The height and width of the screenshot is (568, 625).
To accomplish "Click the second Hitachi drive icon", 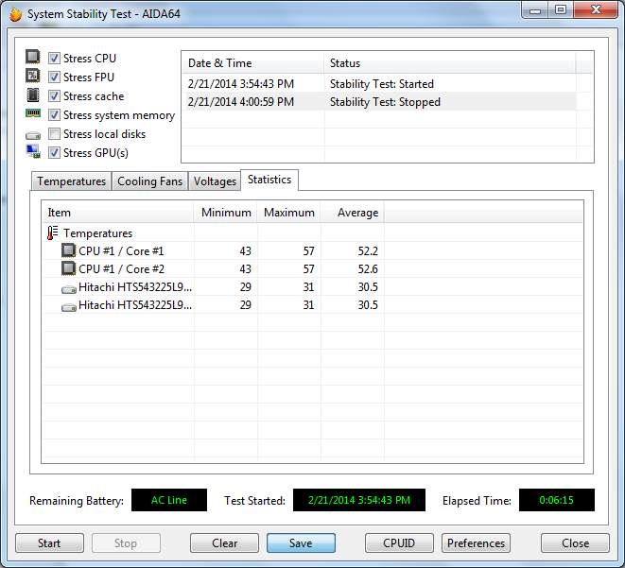I will pos(69,307).
